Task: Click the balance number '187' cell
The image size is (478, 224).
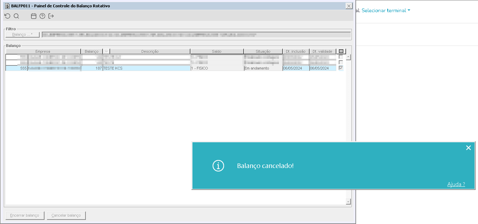Action: coord(92,68)
